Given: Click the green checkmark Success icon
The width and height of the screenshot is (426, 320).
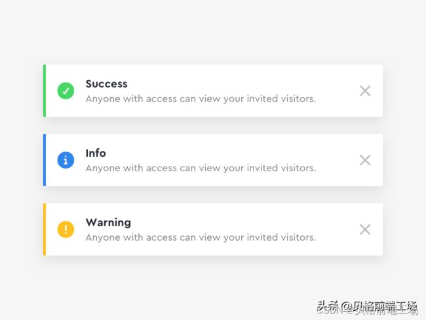Looking at the screenshot, I should pos(66,90).
